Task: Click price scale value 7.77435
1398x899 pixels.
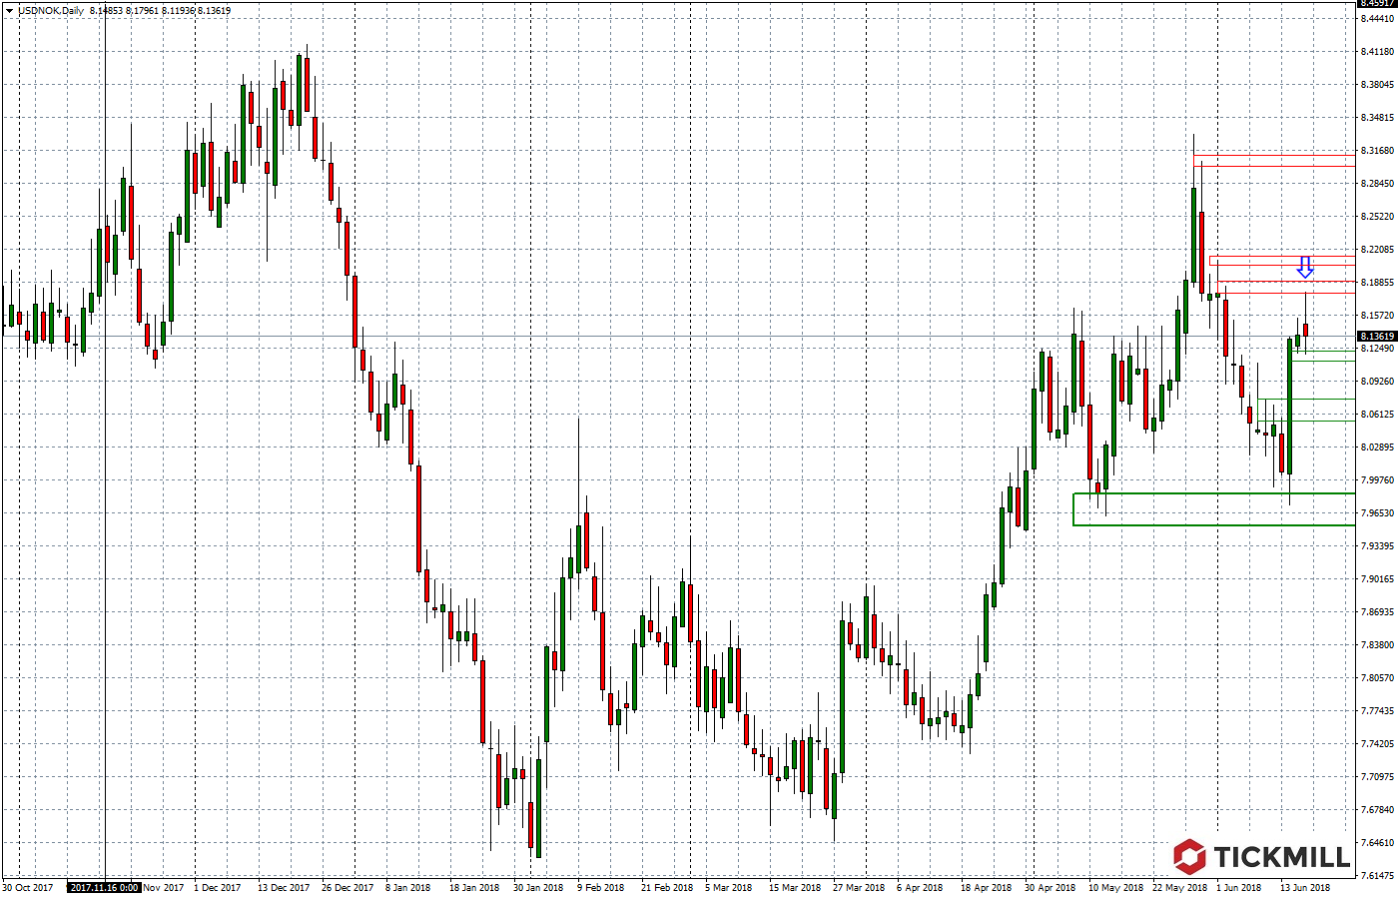Action: pos(1377,711)
